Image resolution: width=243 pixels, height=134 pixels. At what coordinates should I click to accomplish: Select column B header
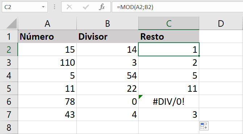pyautogui.click(x=108, y=23)
